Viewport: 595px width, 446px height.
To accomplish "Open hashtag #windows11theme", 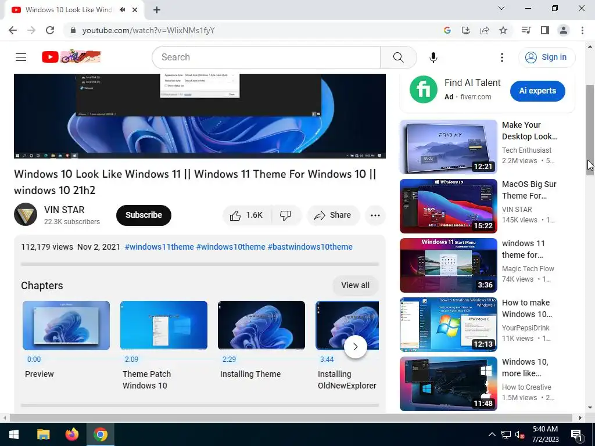I will [159, 247].
